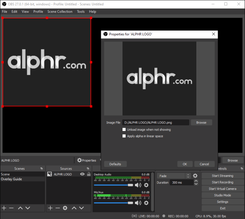Open Mic/Aux settings gear
Image resolution: width=245 pixels, height=219 pixels.
point(146,203)
